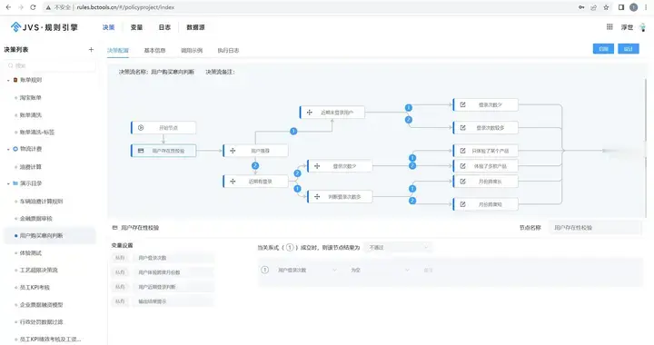This screenshot has height=345, width=654.
Task: Select the 账单清洗 tree item
Action: click(31, 115)
